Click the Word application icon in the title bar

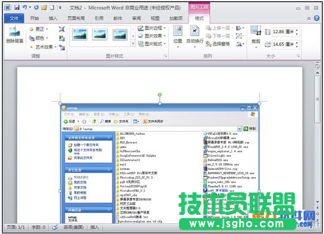(x=7, y=8)
